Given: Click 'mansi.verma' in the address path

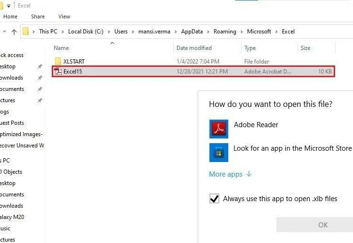Looking at the screenshot, I should click(x=154, y=31).
